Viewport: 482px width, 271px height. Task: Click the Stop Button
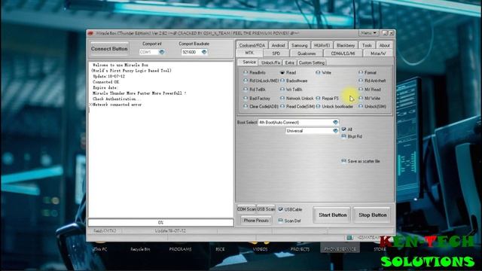(x=372, y=215)
